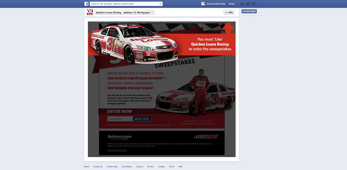Like the Quicken Loans Racing page

(229, 12)
